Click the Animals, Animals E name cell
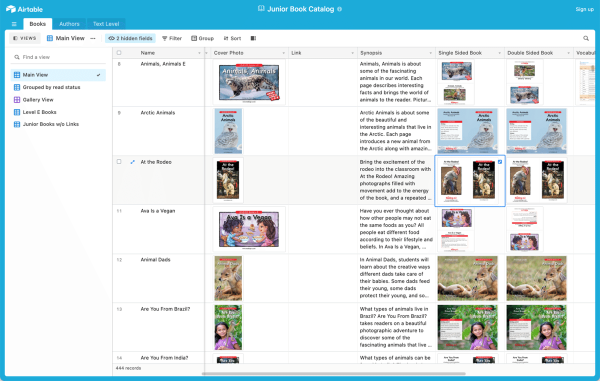 163,64
